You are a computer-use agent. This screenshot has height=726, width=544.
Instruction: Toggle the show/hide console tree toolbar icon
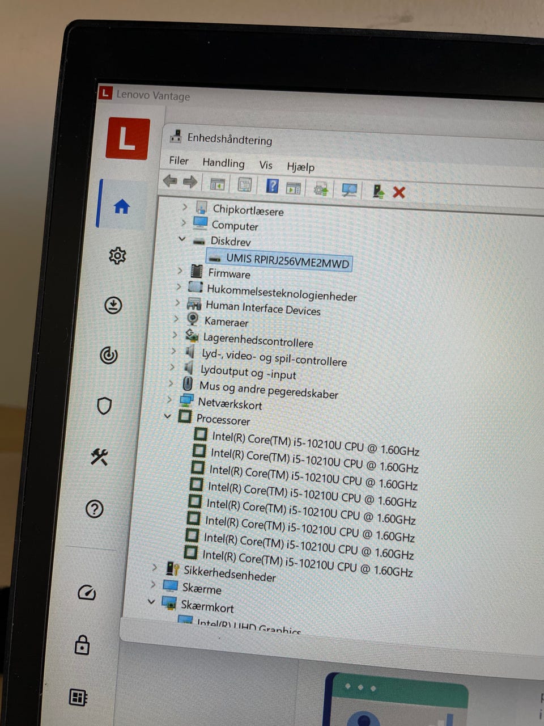(218, 184)
